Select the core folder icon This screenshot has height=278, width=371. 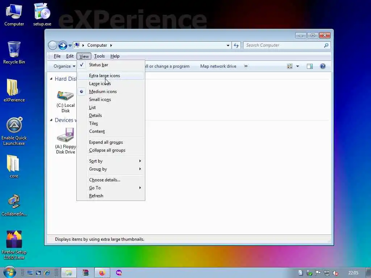pos(14,167)
